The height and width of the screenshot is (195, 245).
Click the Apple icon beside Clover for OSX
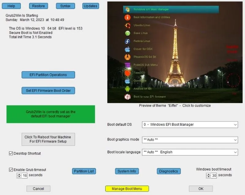[x=127, y=49]
